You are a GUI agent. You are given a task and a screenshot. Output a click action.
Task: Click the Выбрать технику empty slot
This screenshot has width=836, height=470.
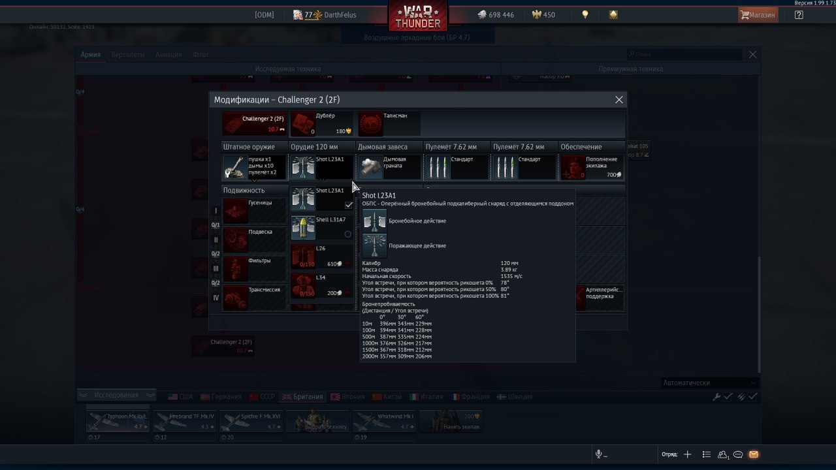pyautogui.click(x=318, y=421)
